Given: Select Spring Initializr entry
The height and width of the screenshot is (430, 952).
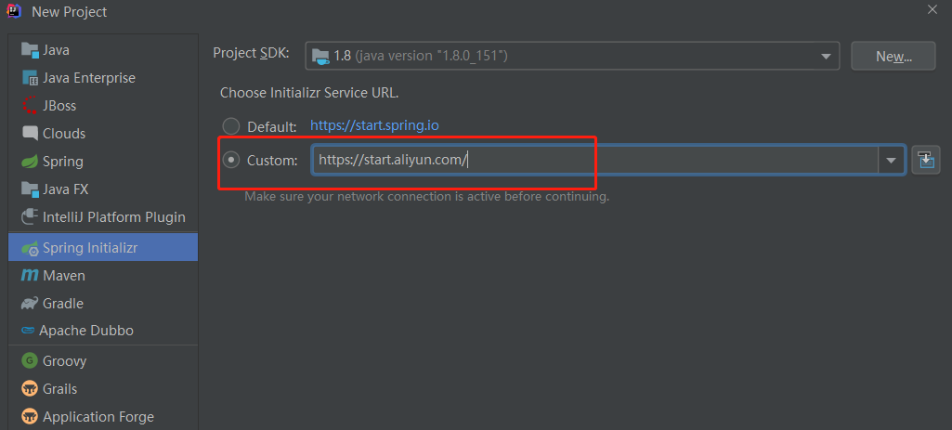Looking at the screenshot, I should (103, 248).
